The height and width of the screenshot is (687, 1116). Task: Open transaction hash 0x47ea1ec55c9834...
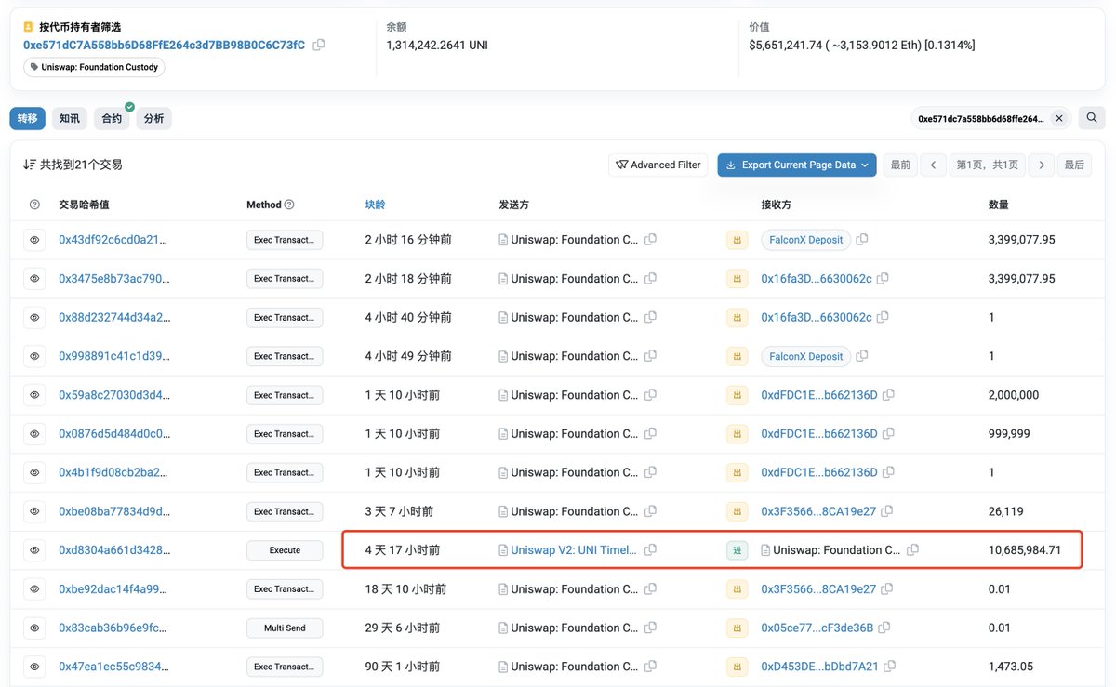point(113,667)
